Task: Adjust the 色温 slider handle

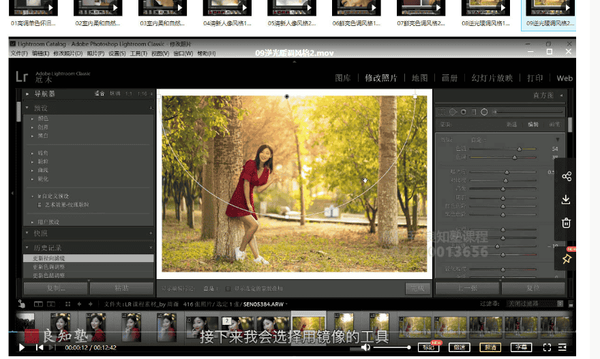Action: [520, 149]
